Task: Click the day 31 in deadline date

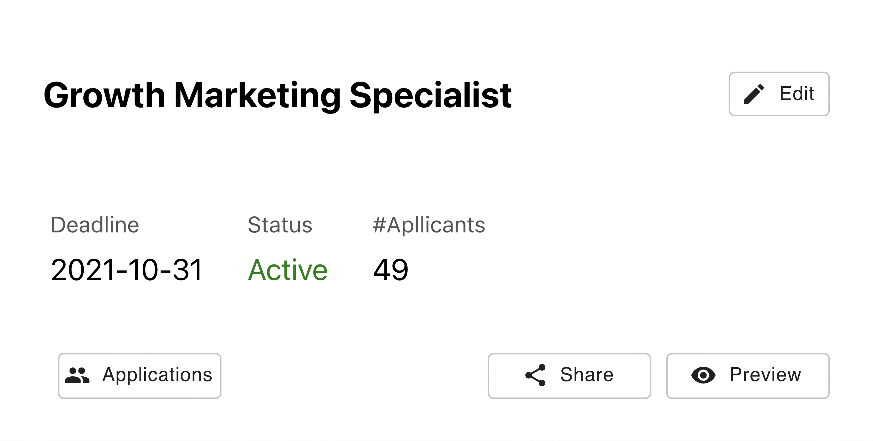Action: pos(188,270)
